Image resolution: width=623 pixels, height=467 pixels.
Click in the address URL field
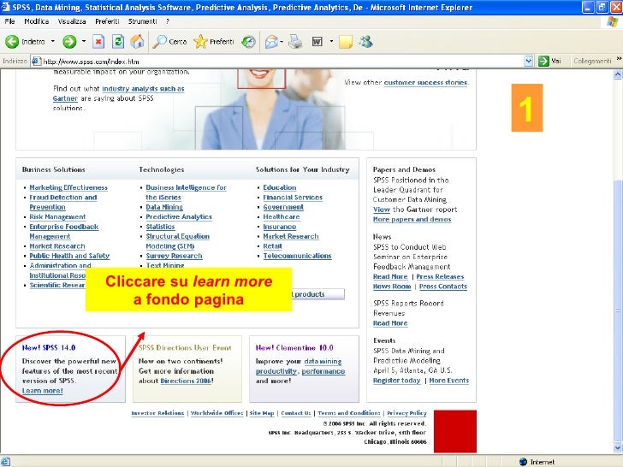coord(282,62)
